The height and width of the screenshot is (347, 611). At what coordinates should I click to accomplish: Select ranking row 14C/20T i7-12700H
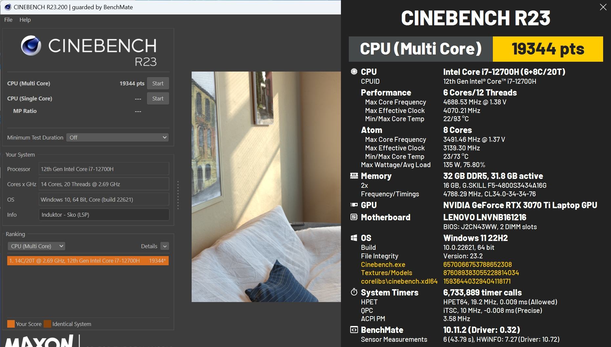(x=88, y=261)
